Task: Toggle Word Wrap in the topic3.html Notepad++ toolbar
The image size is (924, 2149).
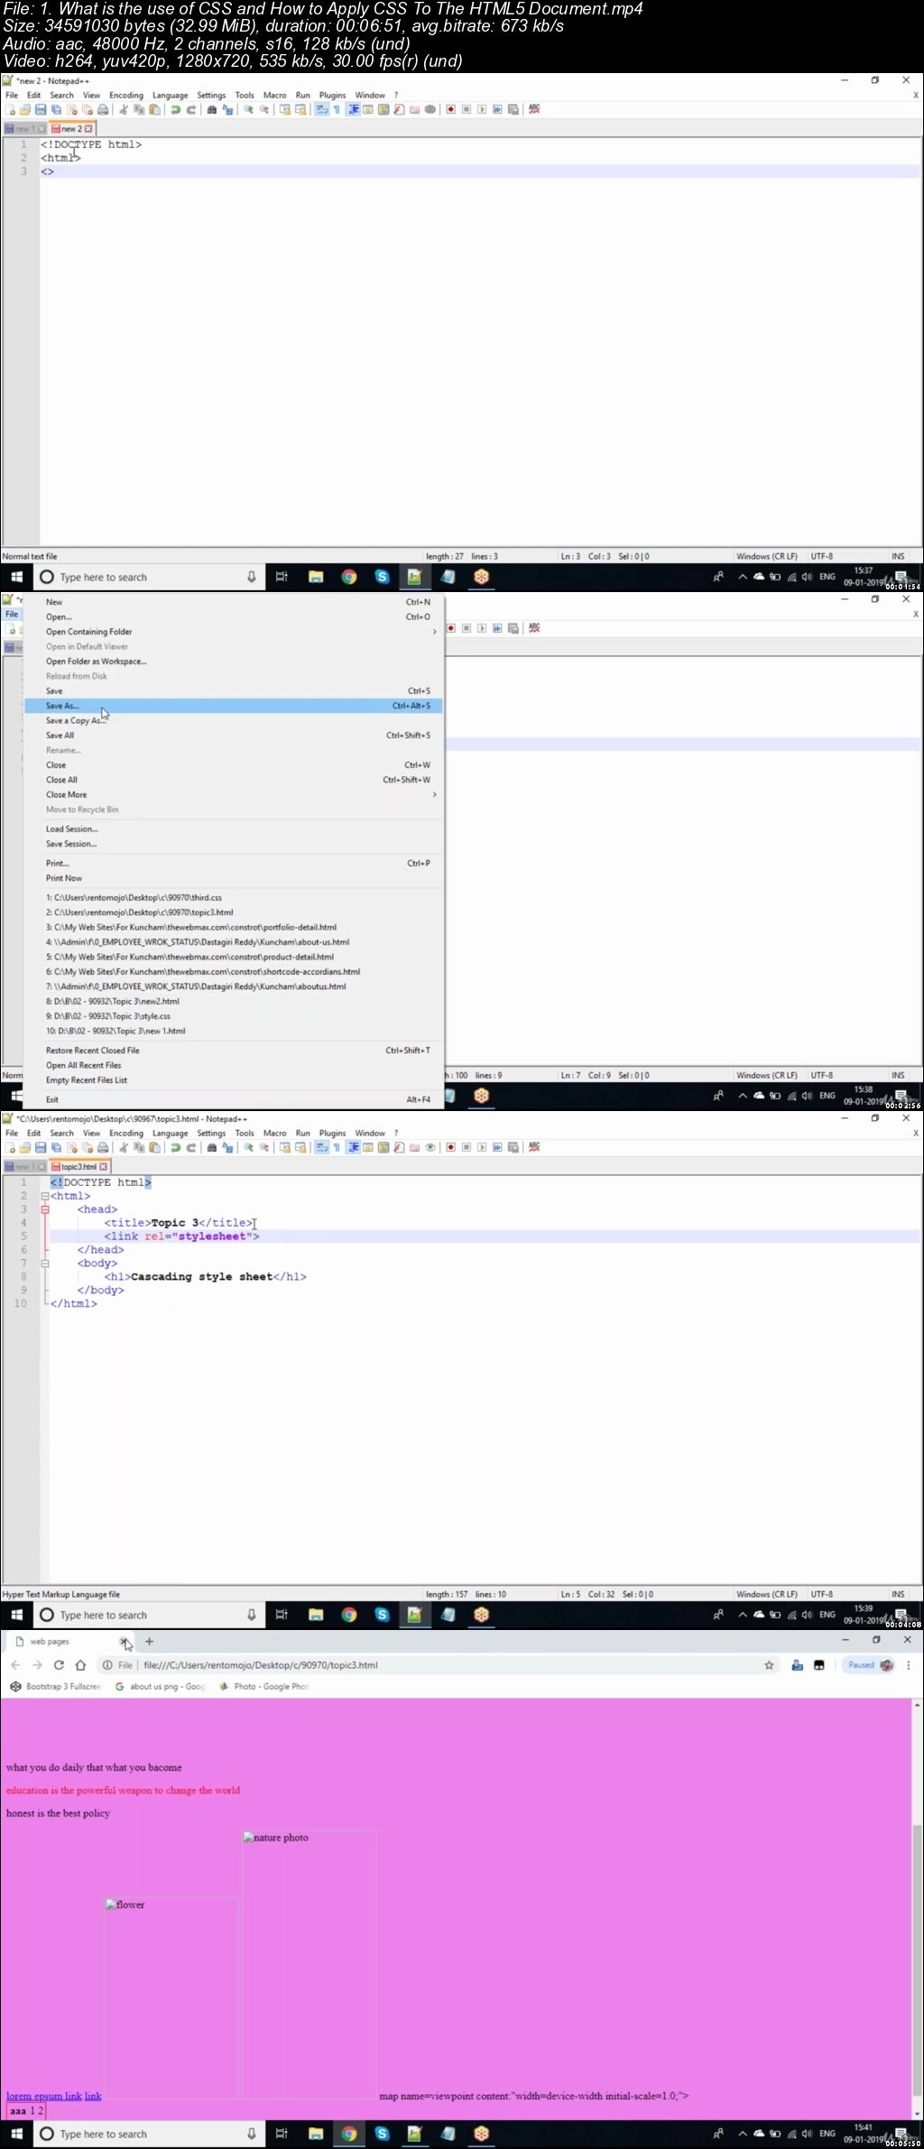Action: 321,1147
